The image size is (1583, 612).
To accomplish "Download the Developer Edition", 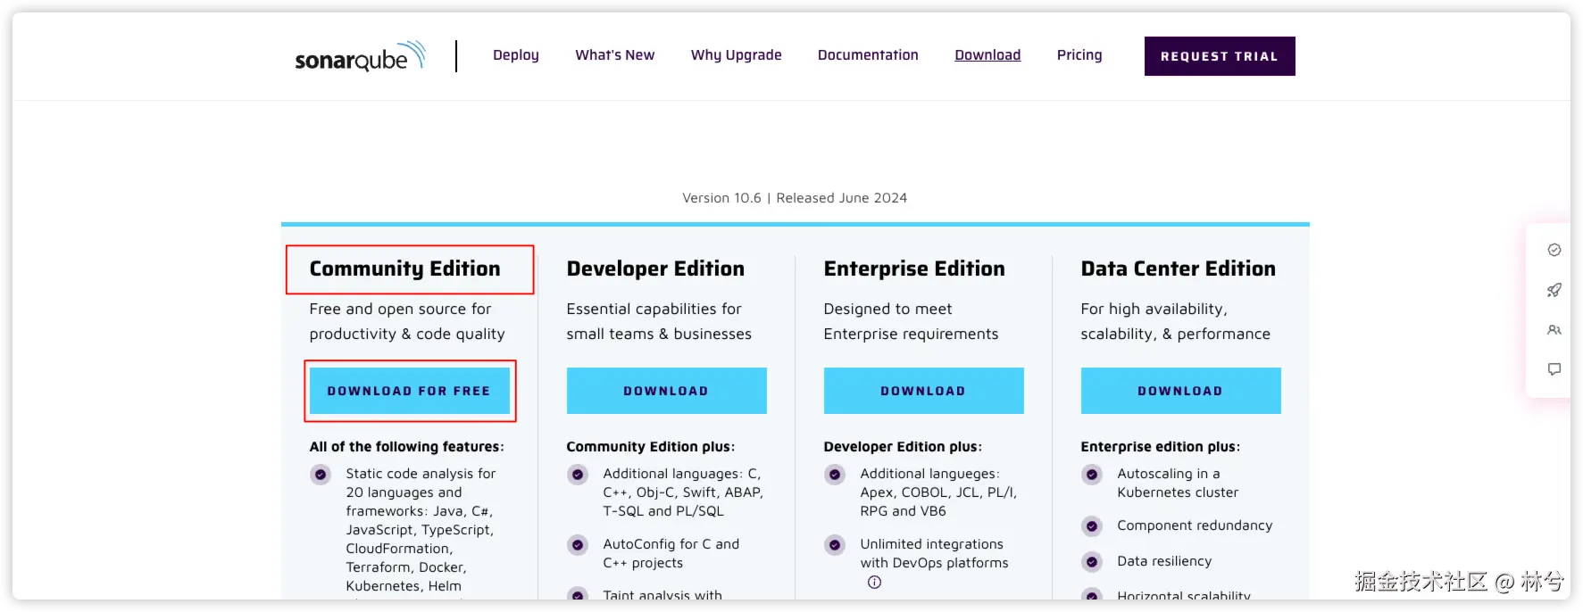I will click(667, 391).
